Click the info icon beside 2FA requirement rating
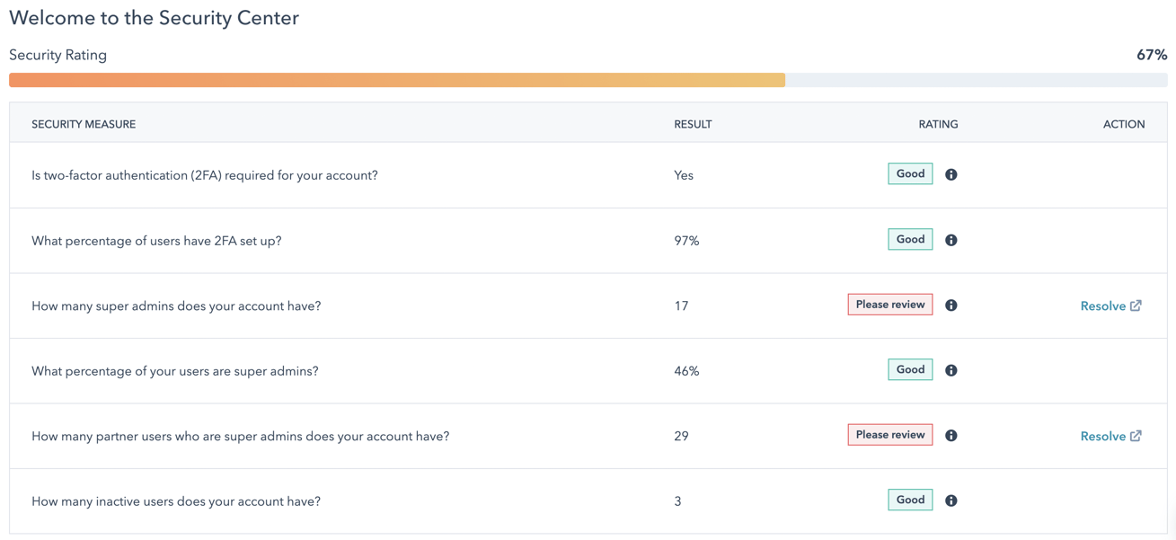This screenshot has height=540, width=1176. [951, 173]
